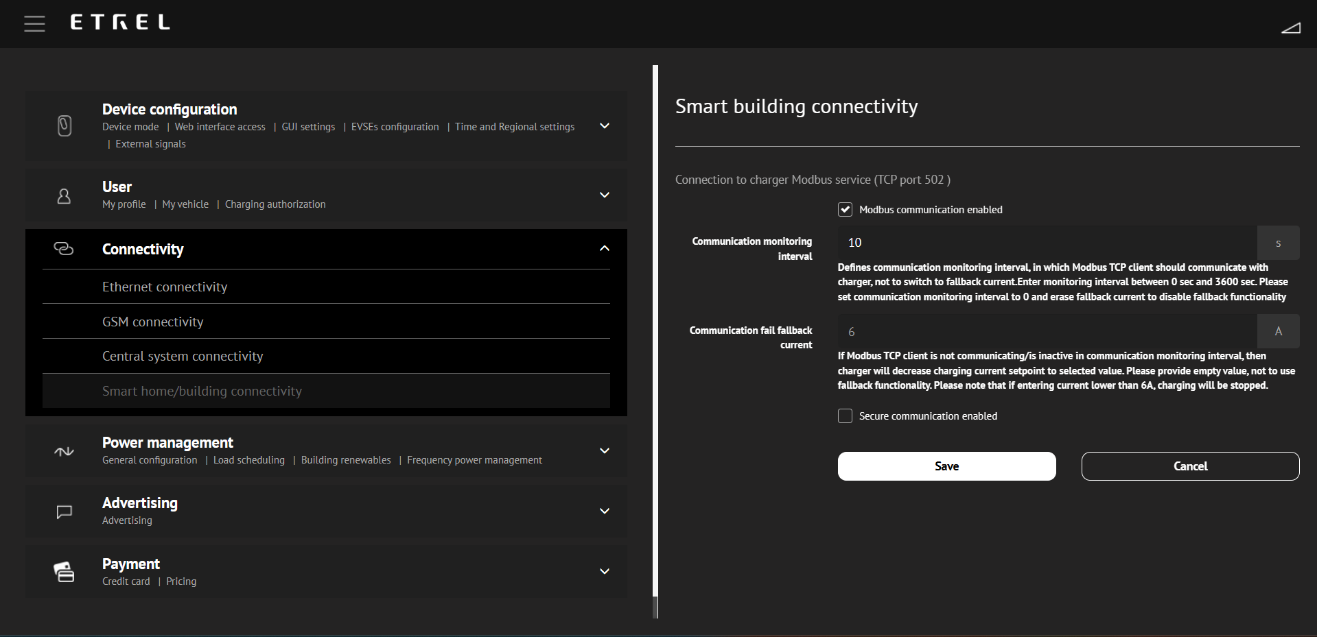Enable Secure communication checkbox
Image resolution: width=1317 pixels, height=637 pixels.
(x=845, y=416)
